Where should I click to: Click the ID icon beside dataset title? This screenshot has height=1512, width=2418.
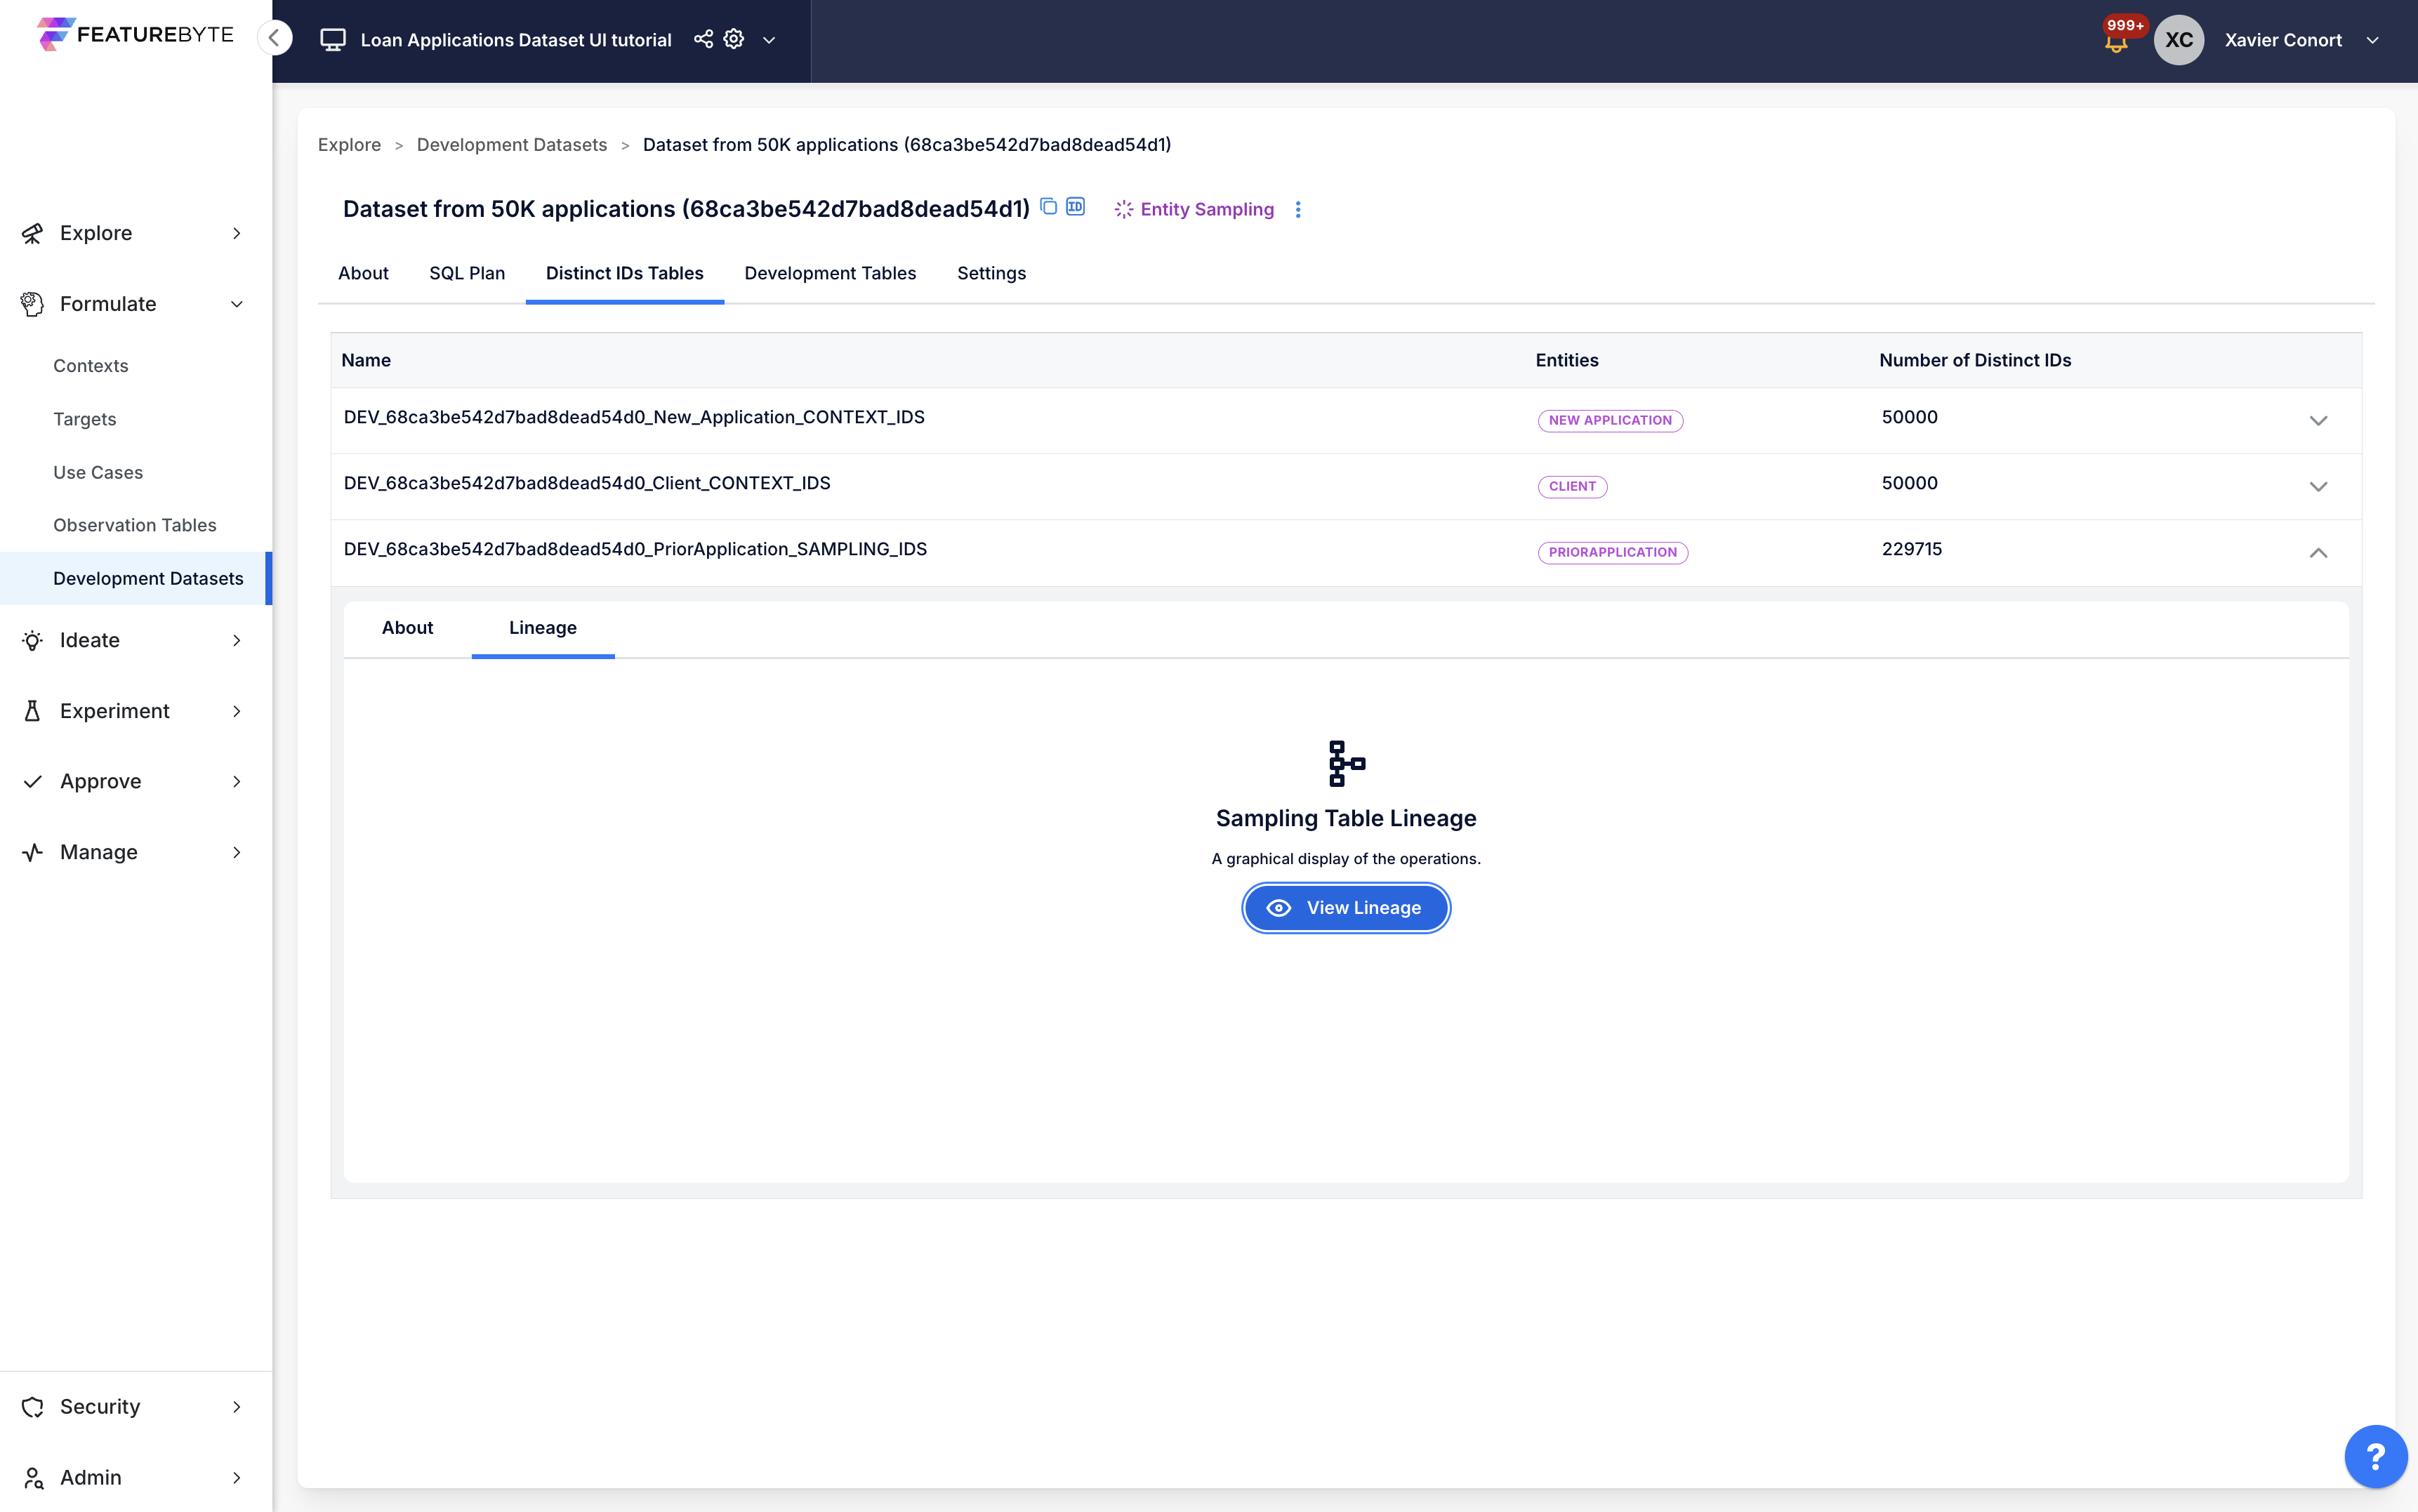[x=1075, y=206]
